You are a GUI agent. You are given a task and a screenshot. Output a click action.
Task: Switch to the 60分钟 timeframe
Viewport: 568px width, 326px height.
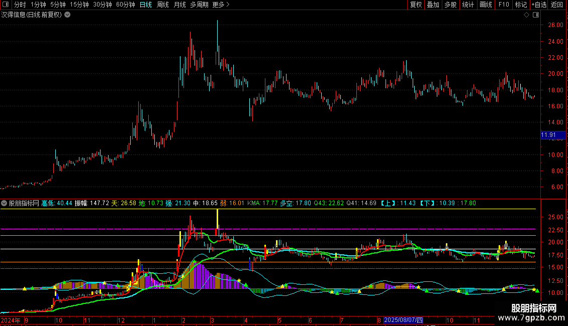click(x=125, y=5)
